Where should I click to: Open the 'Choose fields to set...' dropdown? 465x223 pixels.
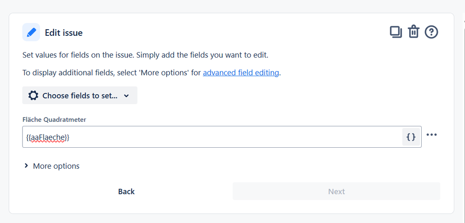pyautogui.click(x=80, y=96)
